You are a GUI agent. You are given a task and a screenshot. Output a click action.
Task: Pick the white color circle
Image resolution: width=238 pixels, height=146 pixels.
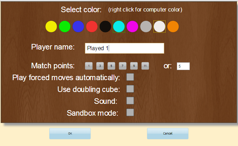(x=159, y=27)
